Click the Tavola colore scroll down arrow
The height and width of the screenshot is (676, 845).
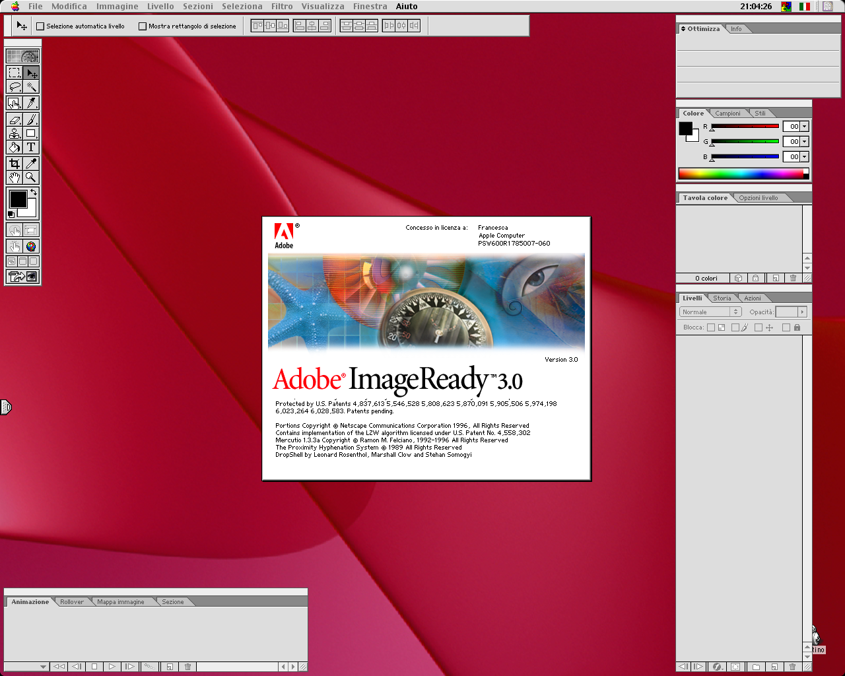click(x=807, y=268)
